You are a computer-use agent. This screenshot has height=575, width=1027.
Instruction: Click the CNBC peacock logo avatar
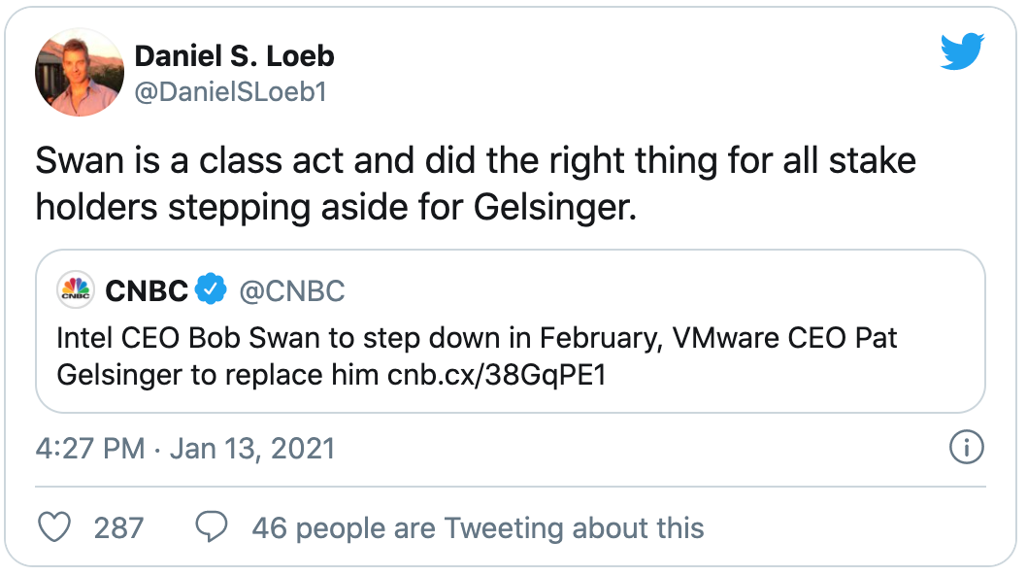[76, 289]
